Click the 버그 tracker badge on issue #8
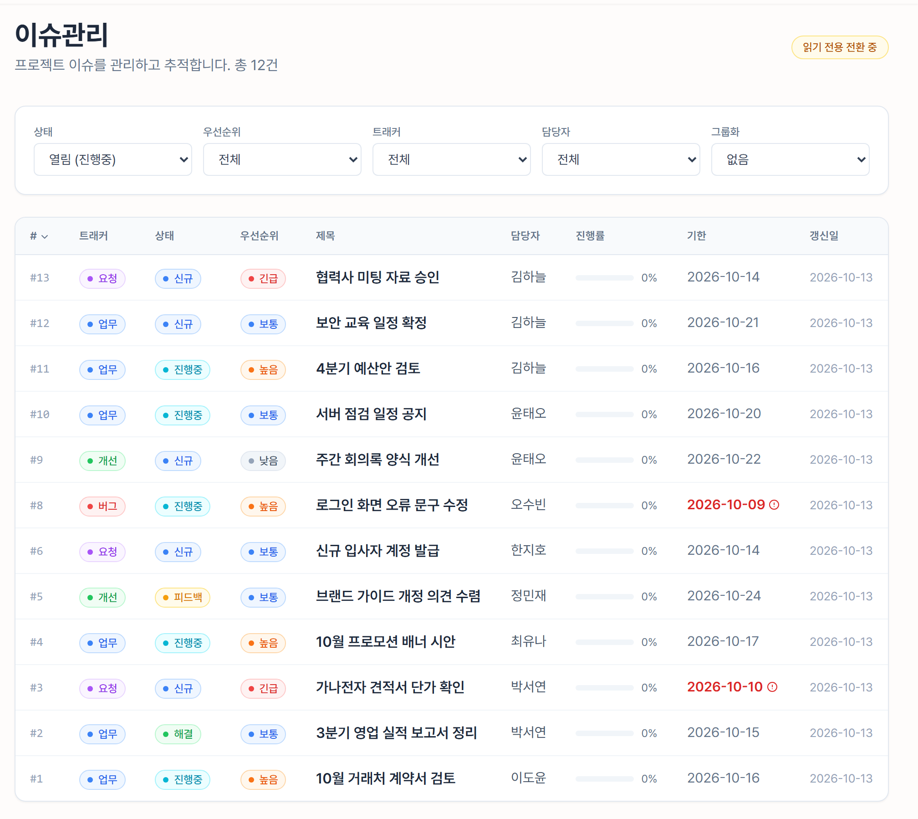 click(x=102, y=506)
